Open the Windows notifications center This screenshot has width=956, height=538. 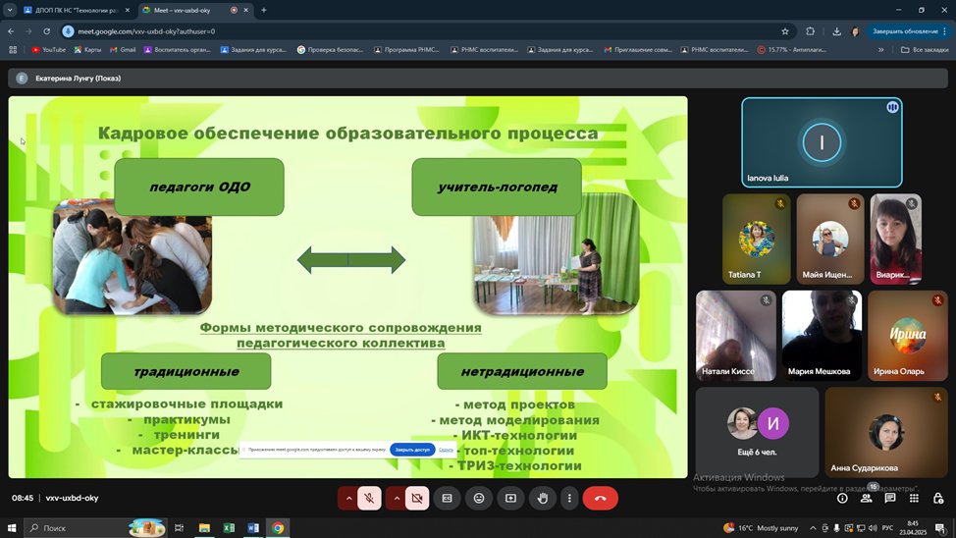click(x=940, y=528)
